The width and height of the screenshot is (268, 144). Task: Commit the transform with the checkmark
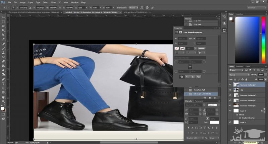pyautogui.click(x=153, y=7)
